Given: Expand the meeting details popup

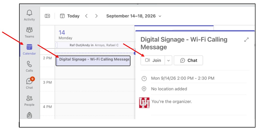Looking at the screenshot, I should [x=246, y=40].
